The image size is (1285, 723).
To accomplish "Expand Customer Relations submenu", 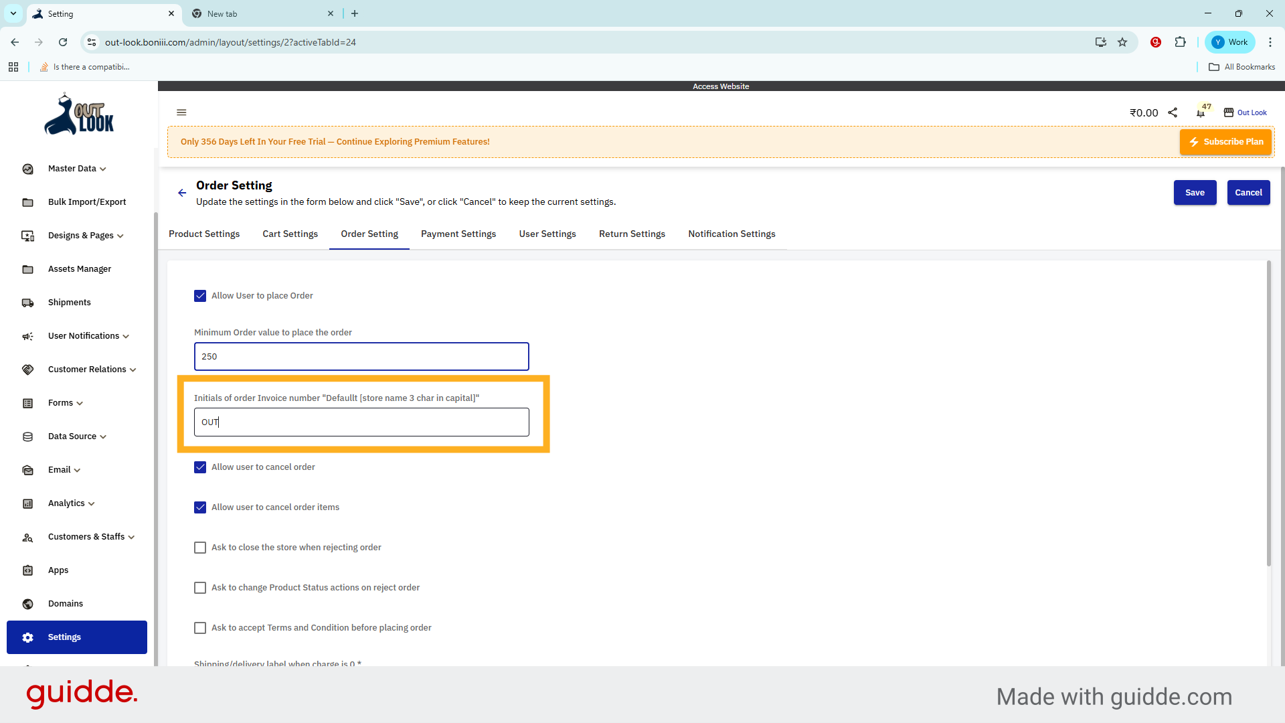I will click(92, 370).
